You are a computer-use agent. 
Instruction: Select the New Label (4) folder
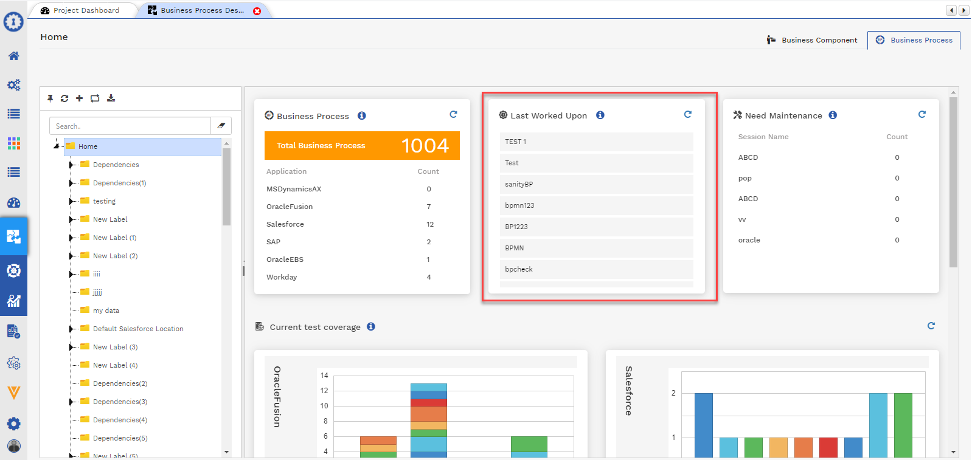pyautogui.click(x=115, y=365)
